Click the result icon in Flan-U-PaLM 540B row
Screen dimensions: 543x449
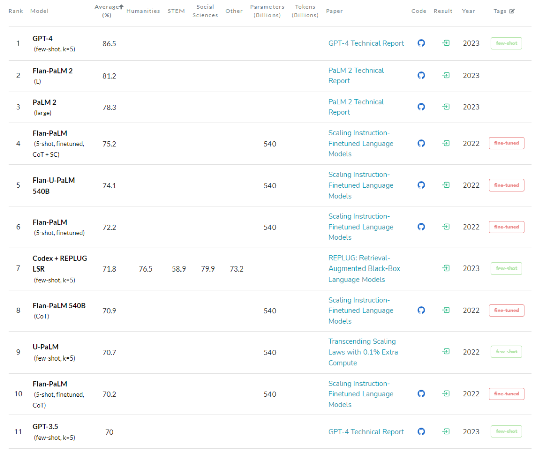(446, 185)
